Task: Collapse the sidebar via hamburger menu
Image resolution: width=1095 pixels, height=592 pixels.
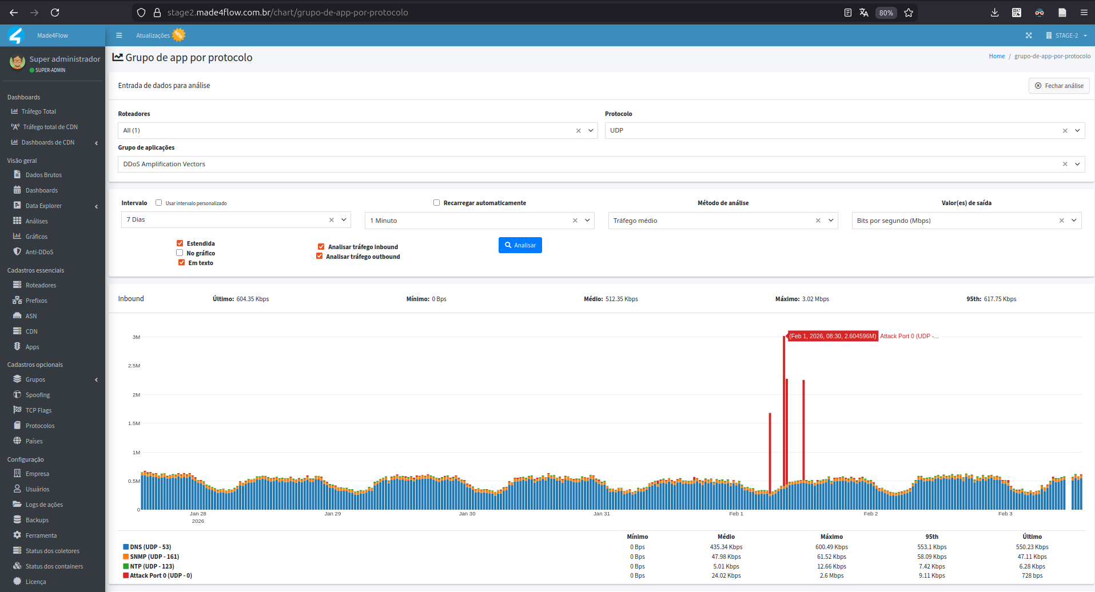Action: (x=119, y=35)
